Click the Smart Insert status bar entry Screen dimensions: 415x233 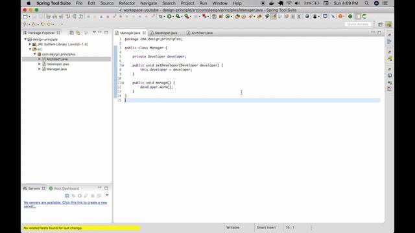pyautogui.click(x=266, y=227)
